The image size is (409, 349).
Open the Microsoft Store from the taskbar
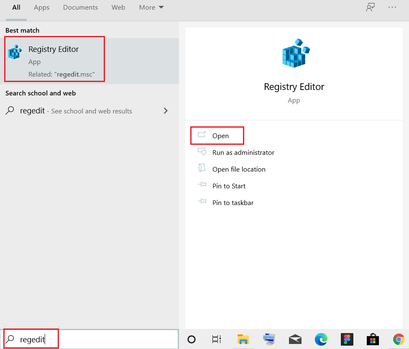(372, 339)
